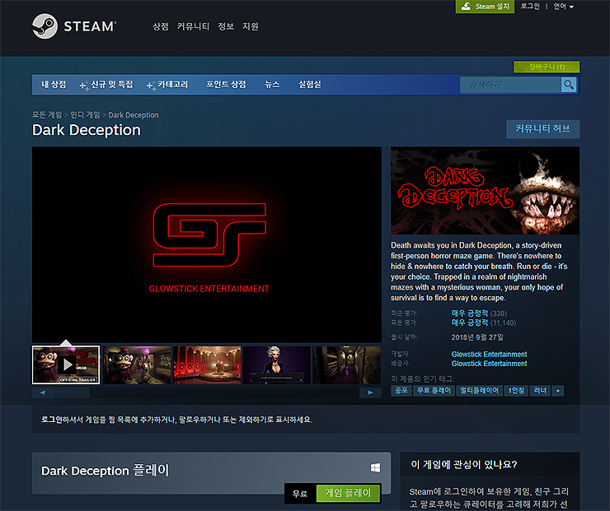
Task: Click the 로그인 link
Action: coord(530,7)
